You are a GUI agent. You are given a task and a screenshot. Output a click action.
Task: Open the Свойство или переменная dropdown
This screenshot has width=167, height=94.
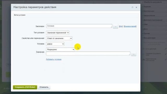[59, 38]
